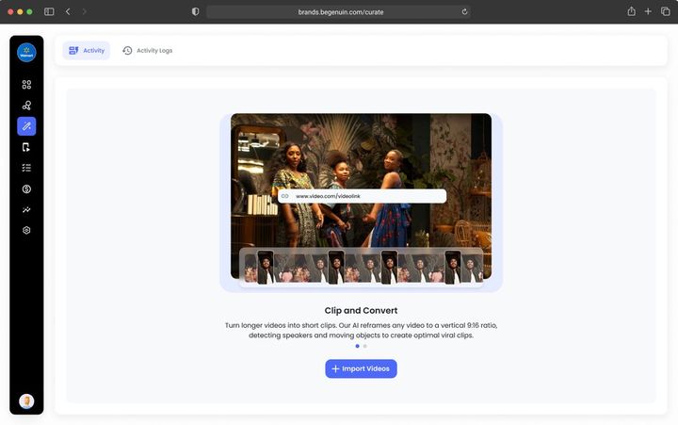Open the analytics trend line icon
678x425 pixels.
click(x=26, y=209)
